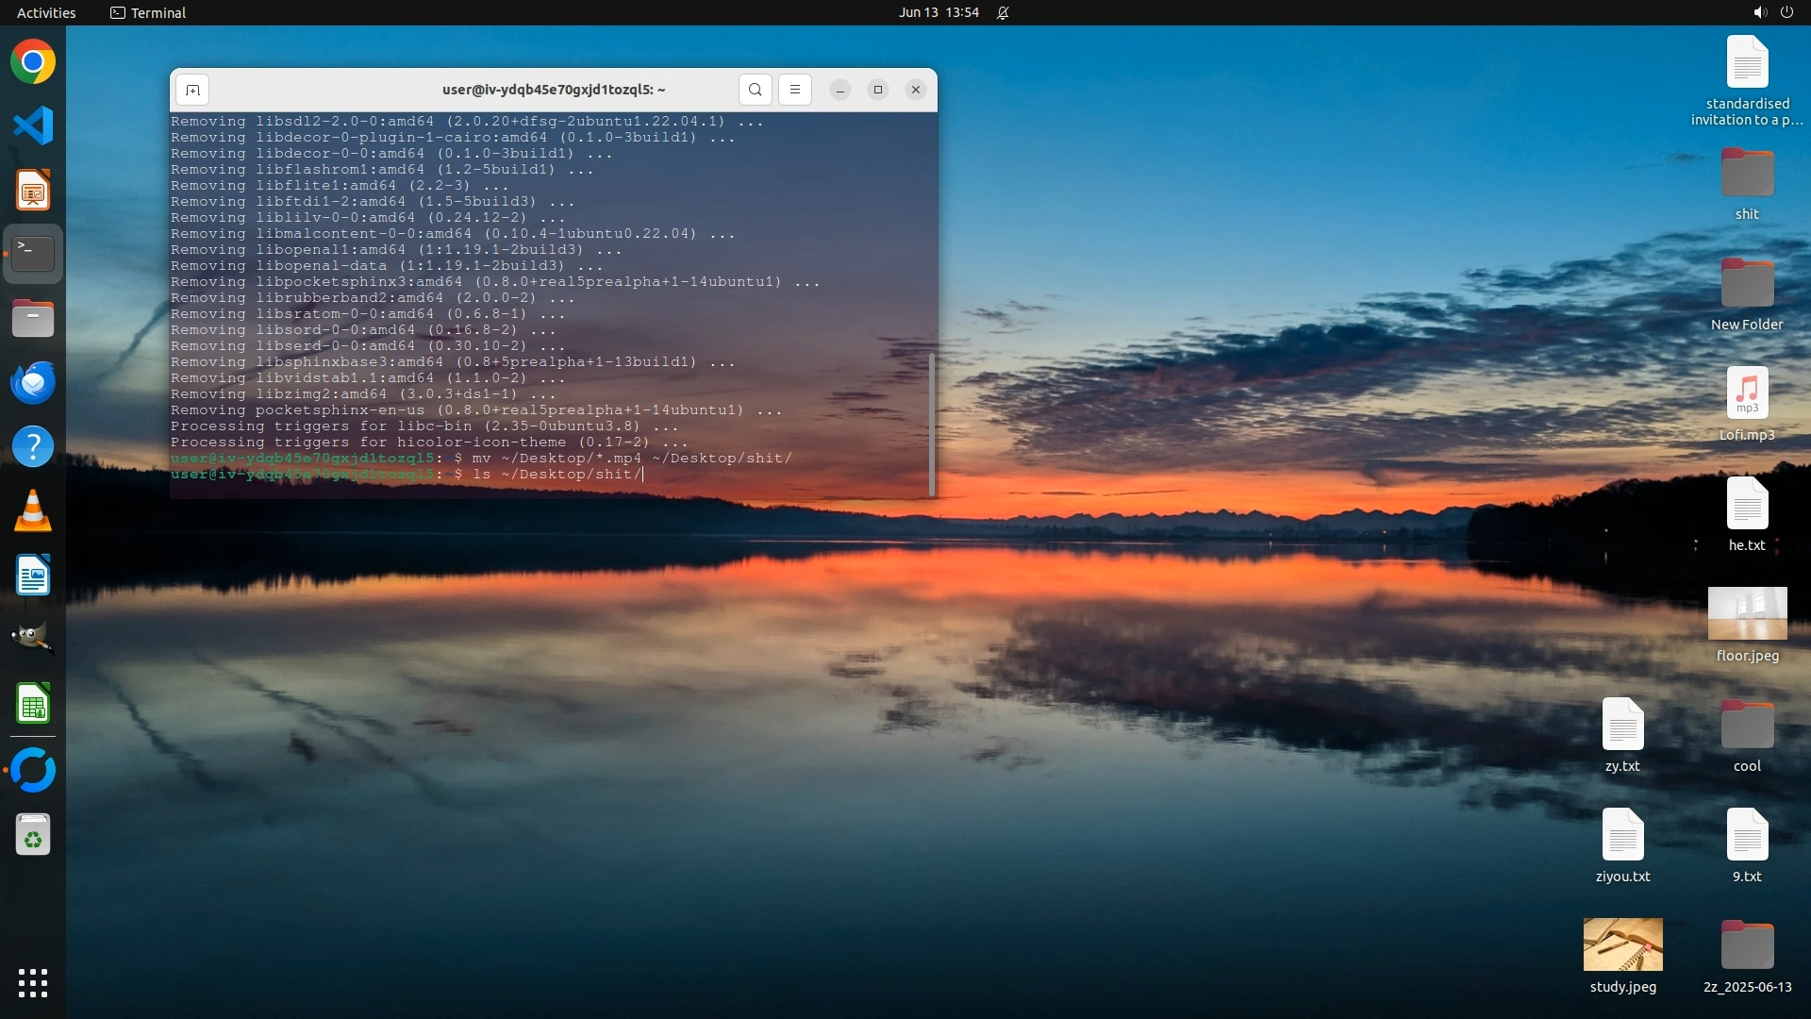This screenshot has width=1811, height=1019.
Task: Open GIMP image editor from dock
Action: 33,639
